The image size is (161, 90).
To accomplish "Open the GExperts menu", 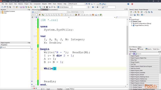I will tap(44, 4).
